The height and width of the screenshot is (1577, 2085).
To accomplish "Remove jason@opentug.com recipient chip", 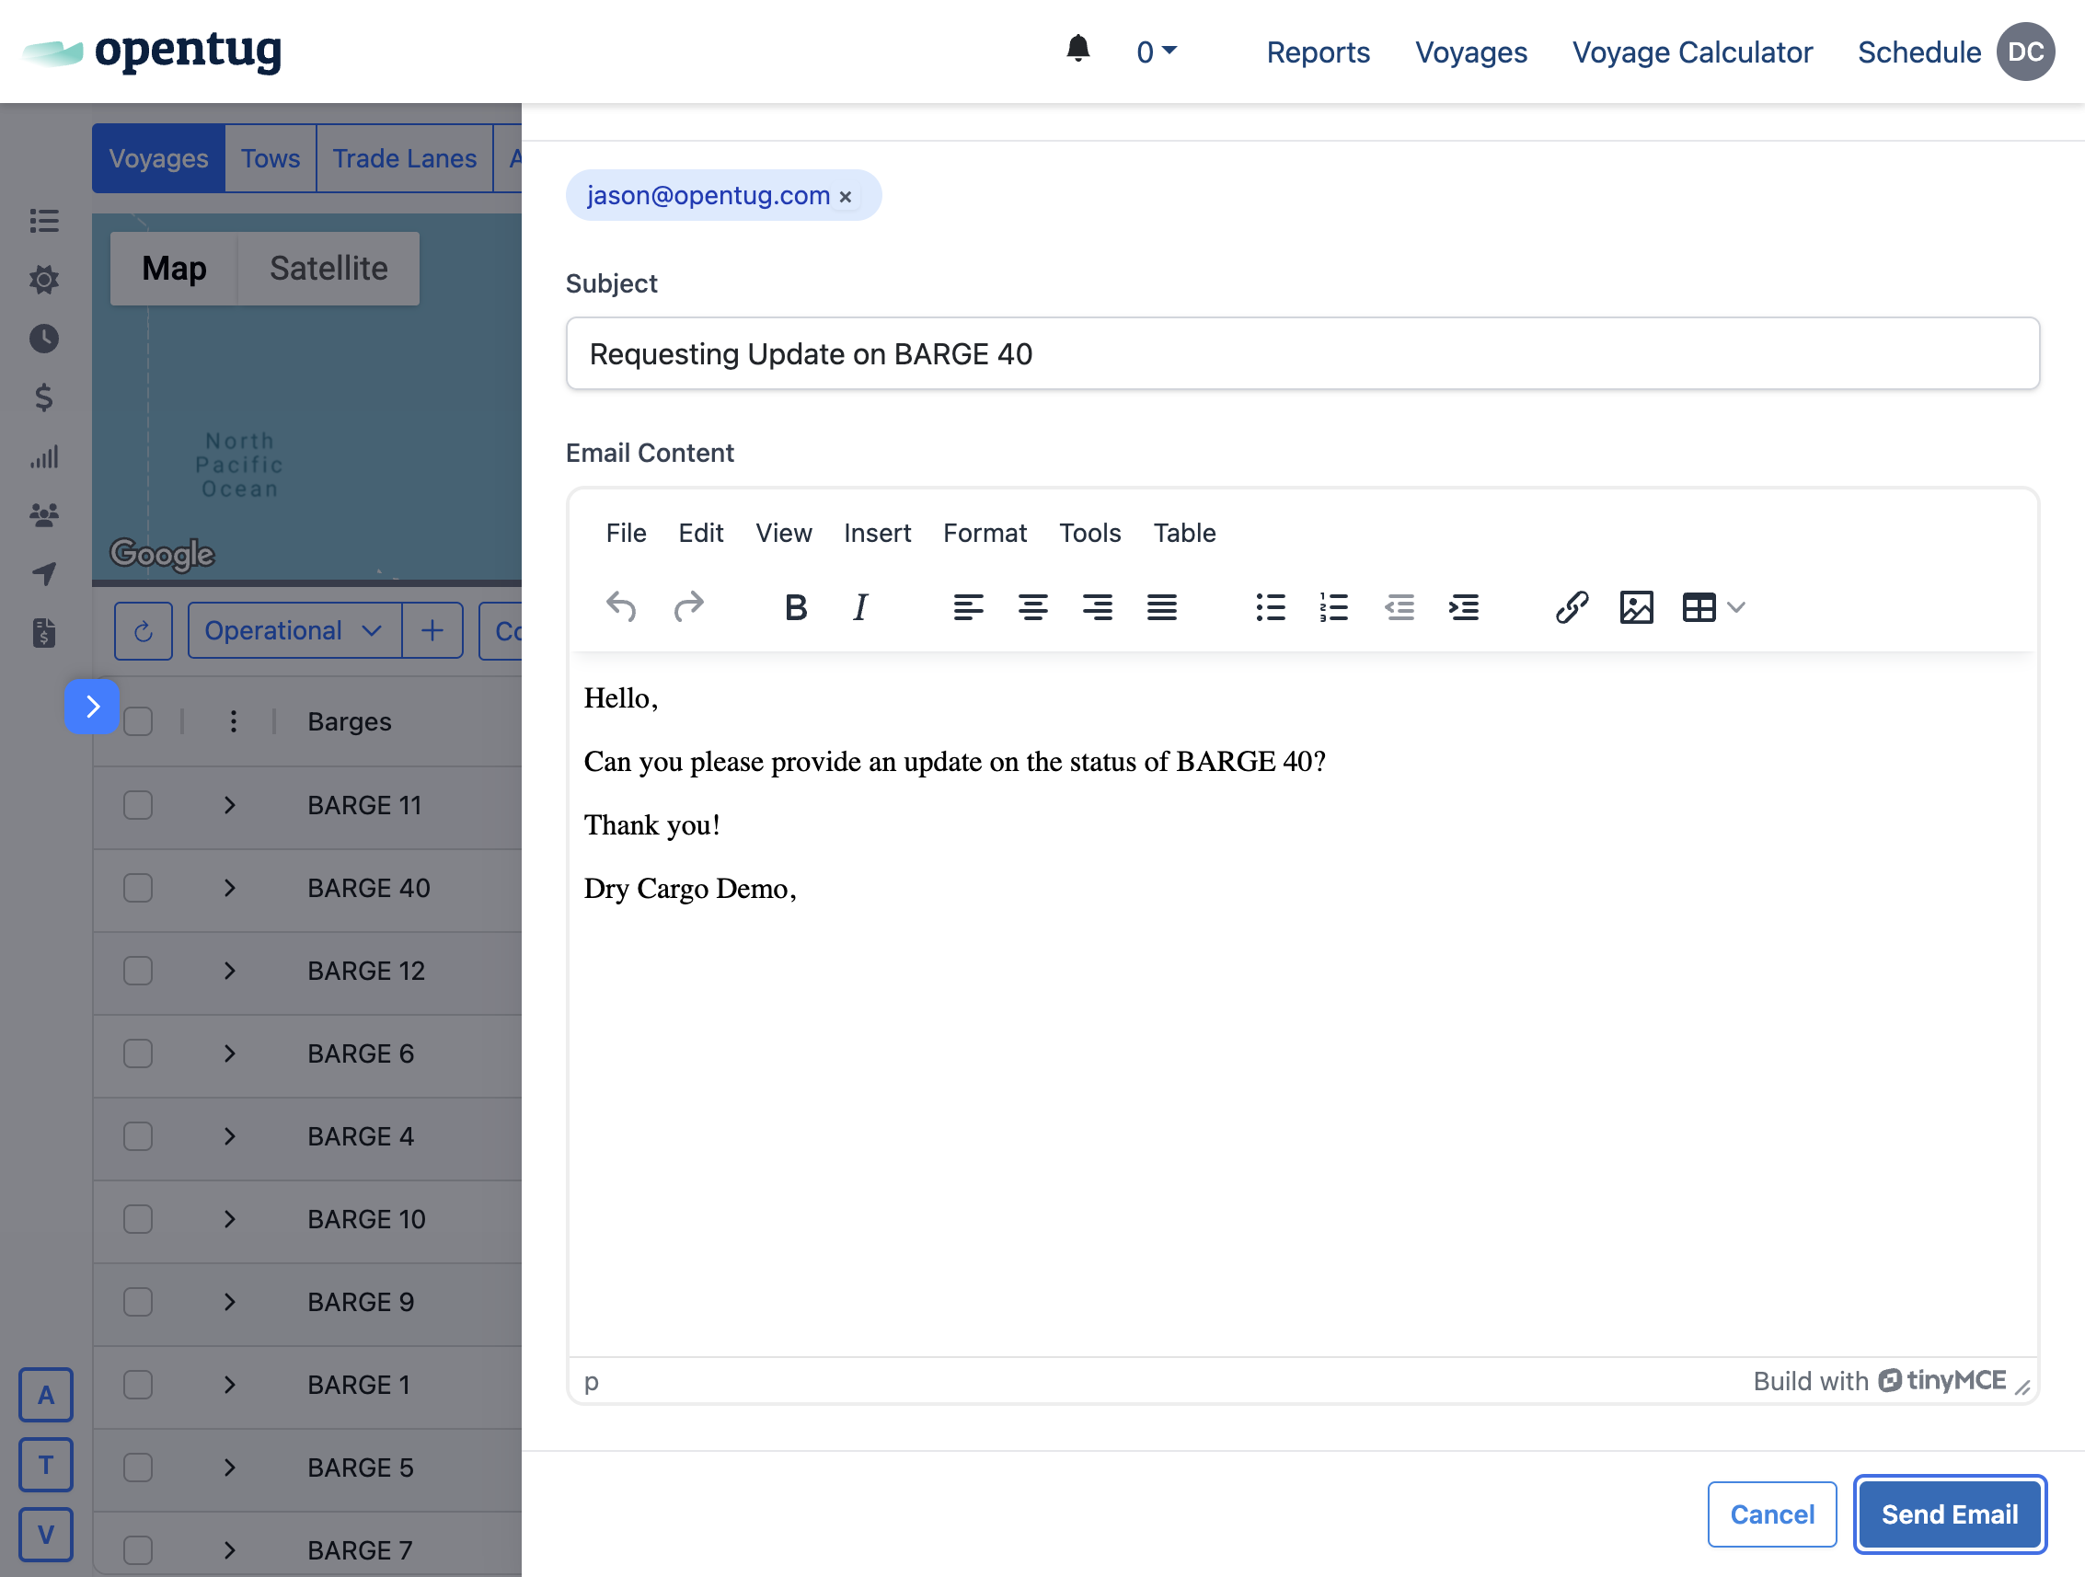I will pyautogui.click(x=846, y=197).
